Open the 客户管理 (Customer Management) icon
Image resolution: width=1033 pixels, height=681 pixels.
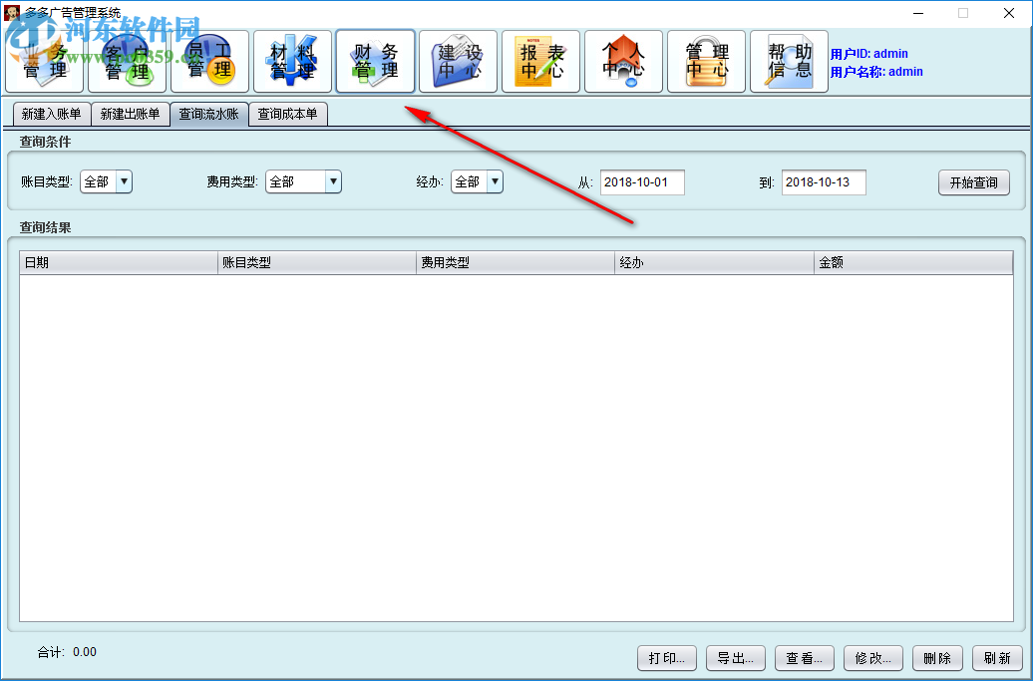pyautogui.click(x=127, y=61)
